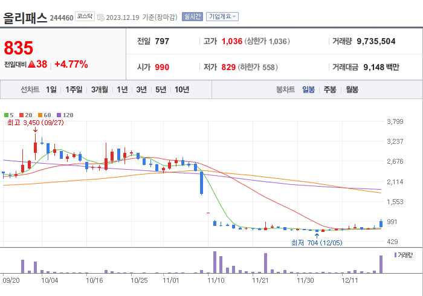The width and height of the screenshot is (423, 296).
Task: Select the 1일 line chart period
Action: pos(51,89)
